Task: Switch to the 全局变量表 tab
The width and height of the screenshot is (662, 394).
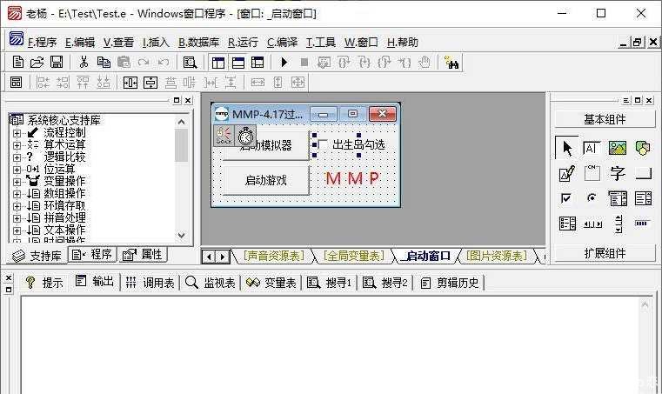Action: coord(354,256)
